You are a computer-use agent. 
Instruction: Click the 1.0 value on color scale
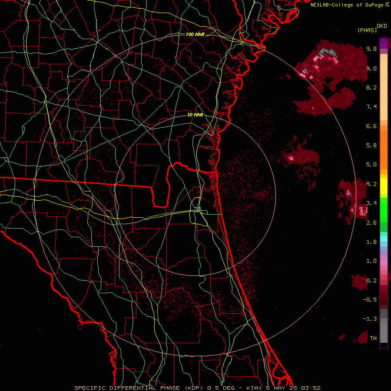pos(371,261)
